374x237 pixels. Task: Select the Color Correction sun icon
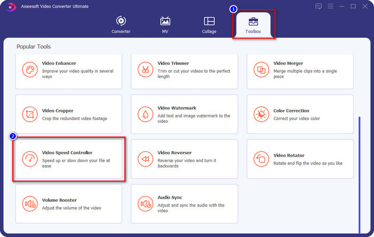click(261, 114)
